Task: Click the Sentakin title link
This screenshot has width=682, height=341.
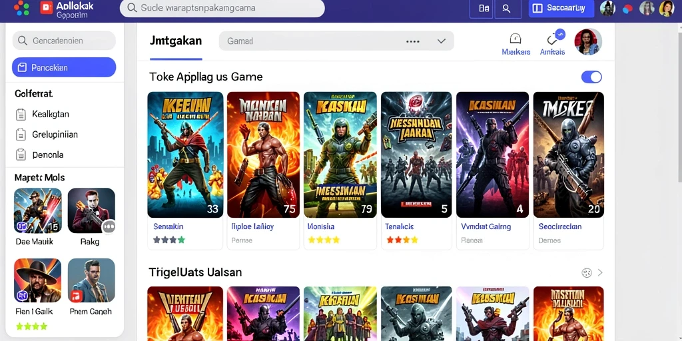Action: click(169, 226)
